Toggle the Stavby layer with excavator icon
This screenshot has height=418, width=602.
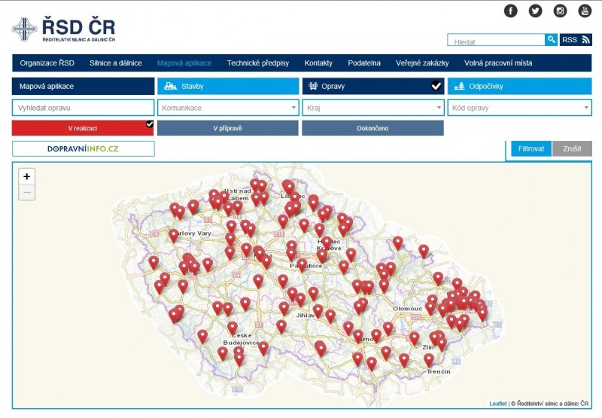click(228, 86)
